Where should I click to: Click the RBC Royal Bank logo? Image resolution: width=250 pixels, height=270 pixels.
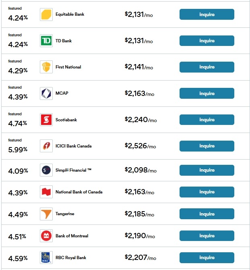[x=46, y=258]
